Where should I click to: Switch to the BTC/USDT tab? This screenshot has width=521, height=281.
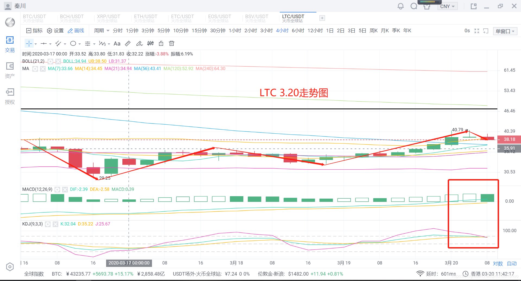[x=34, y=18]
